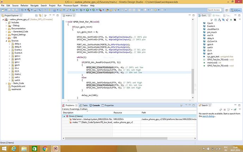
Task: Open Windows Store from taskbar
Action: pyautogui.click(x=35, y=148)
